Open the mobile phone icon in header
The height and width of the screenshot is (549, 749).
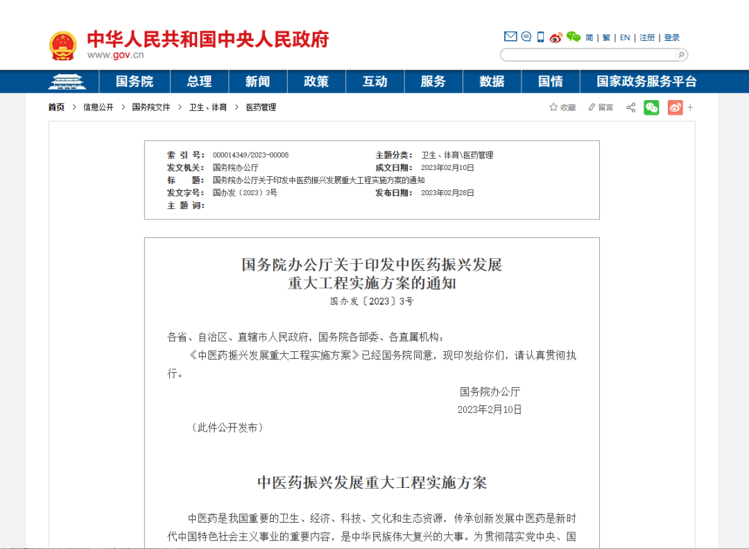[541, 37]
